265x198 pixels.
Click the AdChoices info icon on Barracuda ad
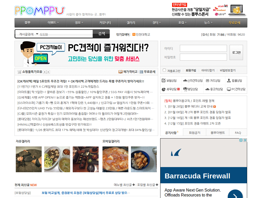coord(241,140)
